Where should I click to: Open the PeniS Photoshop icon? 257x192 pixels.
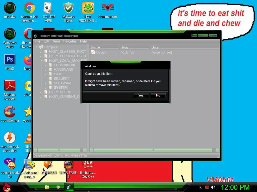(x=10, y=62)
